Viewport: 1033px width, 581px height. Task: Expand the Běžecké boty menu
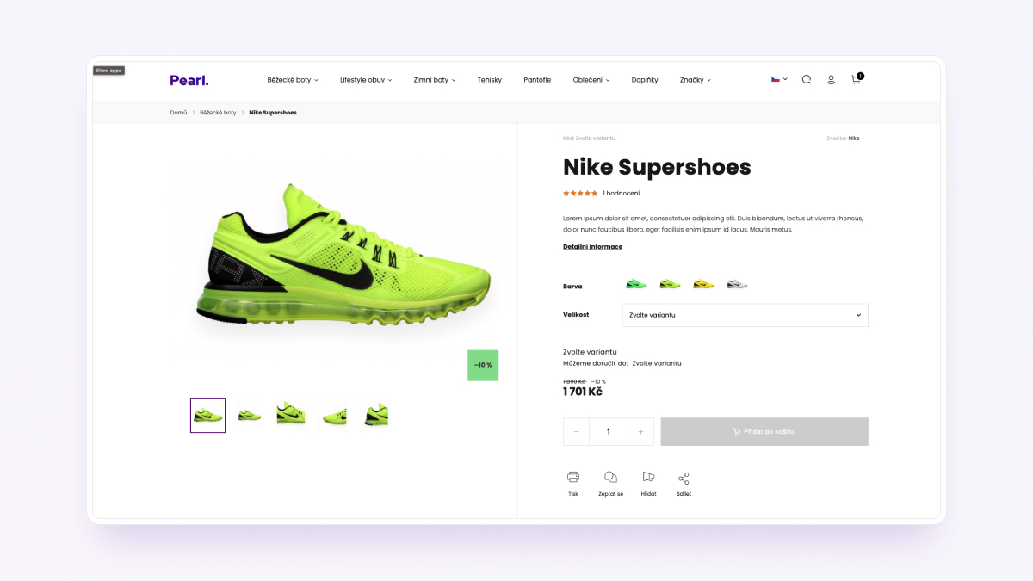click(x=293, y=80)
